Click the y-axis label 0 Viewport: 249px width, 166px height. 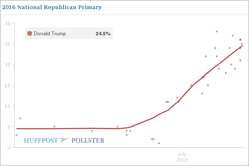click(8, 148)
